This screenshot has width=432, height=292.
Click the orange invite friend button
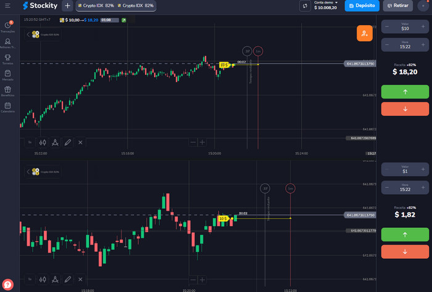pyautogui.click(x=365, y=33)
